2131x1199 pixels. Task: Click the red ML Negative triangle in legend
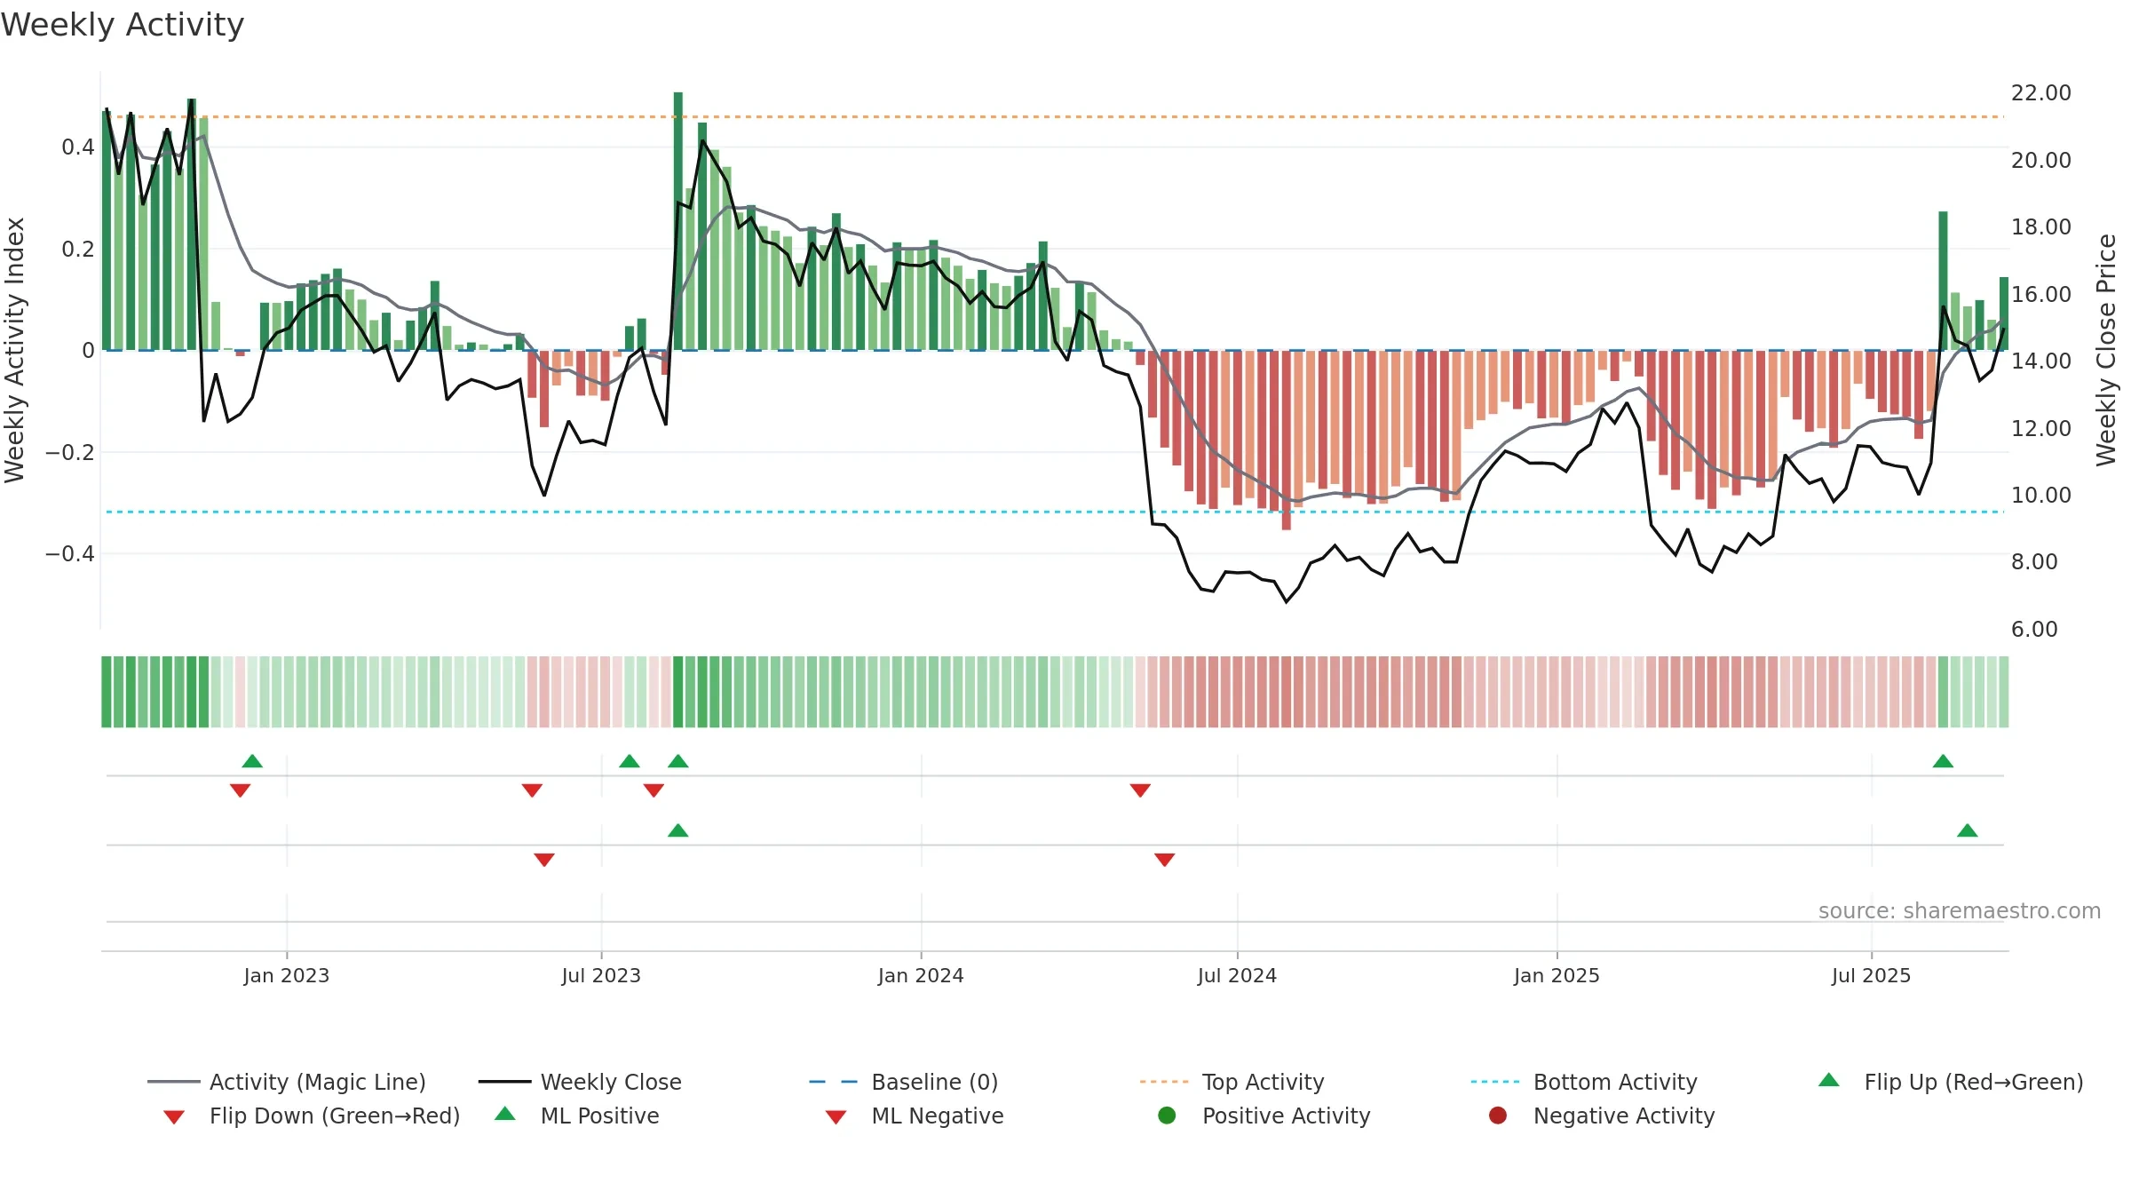836,1117
